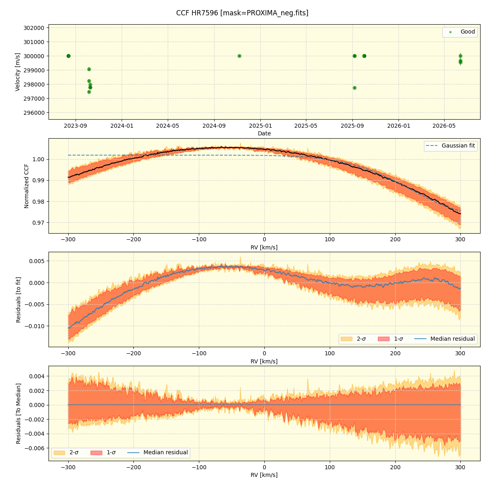Image resolution: width=485 pixels, height=485 pixels.
Task: Click the 'RV [km/s]' label under the Residuals [to fit] plot
Action: pos(264,361)
